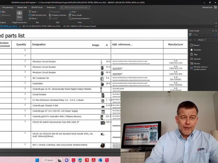Click the 'Circuit breaker' designation cell
This screenshot has height=163, width=218.
coord(71,95)
